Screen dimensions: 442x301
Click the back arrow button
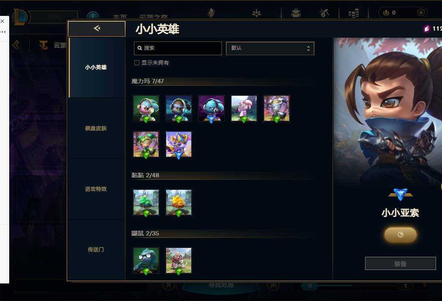point(97,28)
